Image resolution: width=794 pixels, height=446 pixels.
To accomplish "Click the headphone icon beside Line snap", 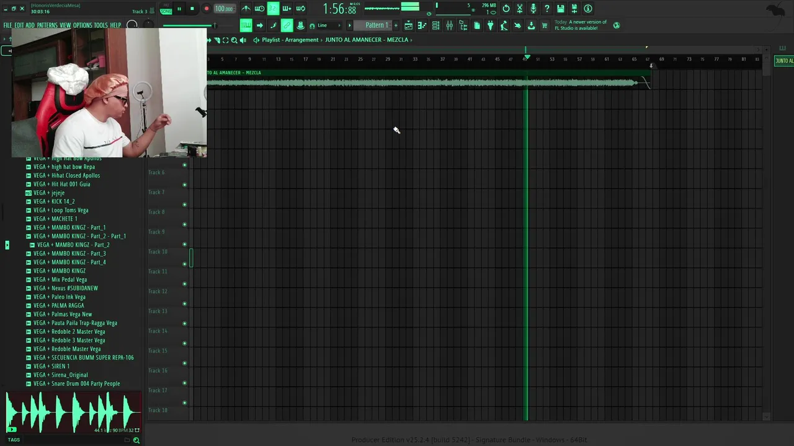I will [x=312, y=25].
